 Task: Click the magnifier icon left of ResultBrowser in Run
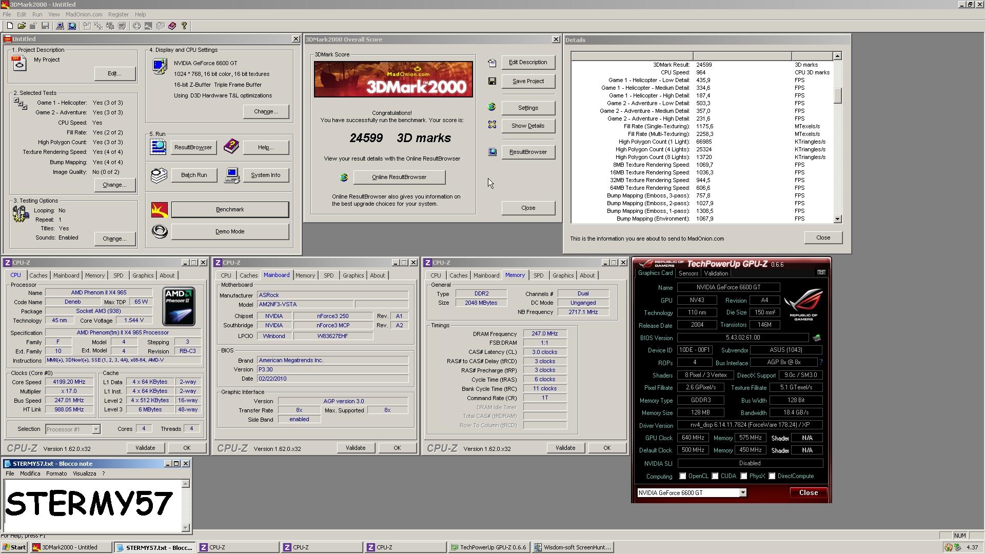click(x=158, y=147)
